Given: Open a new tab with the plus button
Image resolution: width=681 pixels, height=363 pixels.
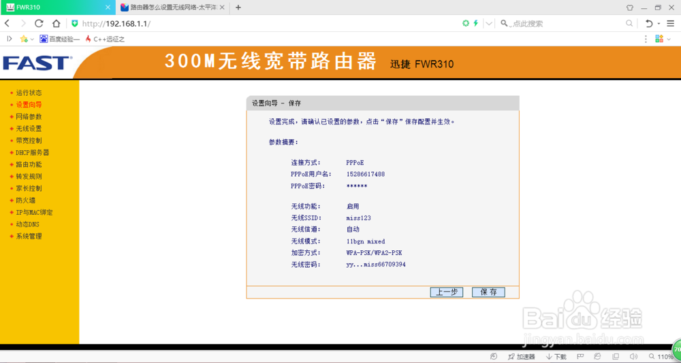Looking at the screenshot, I should click(238, 7).
